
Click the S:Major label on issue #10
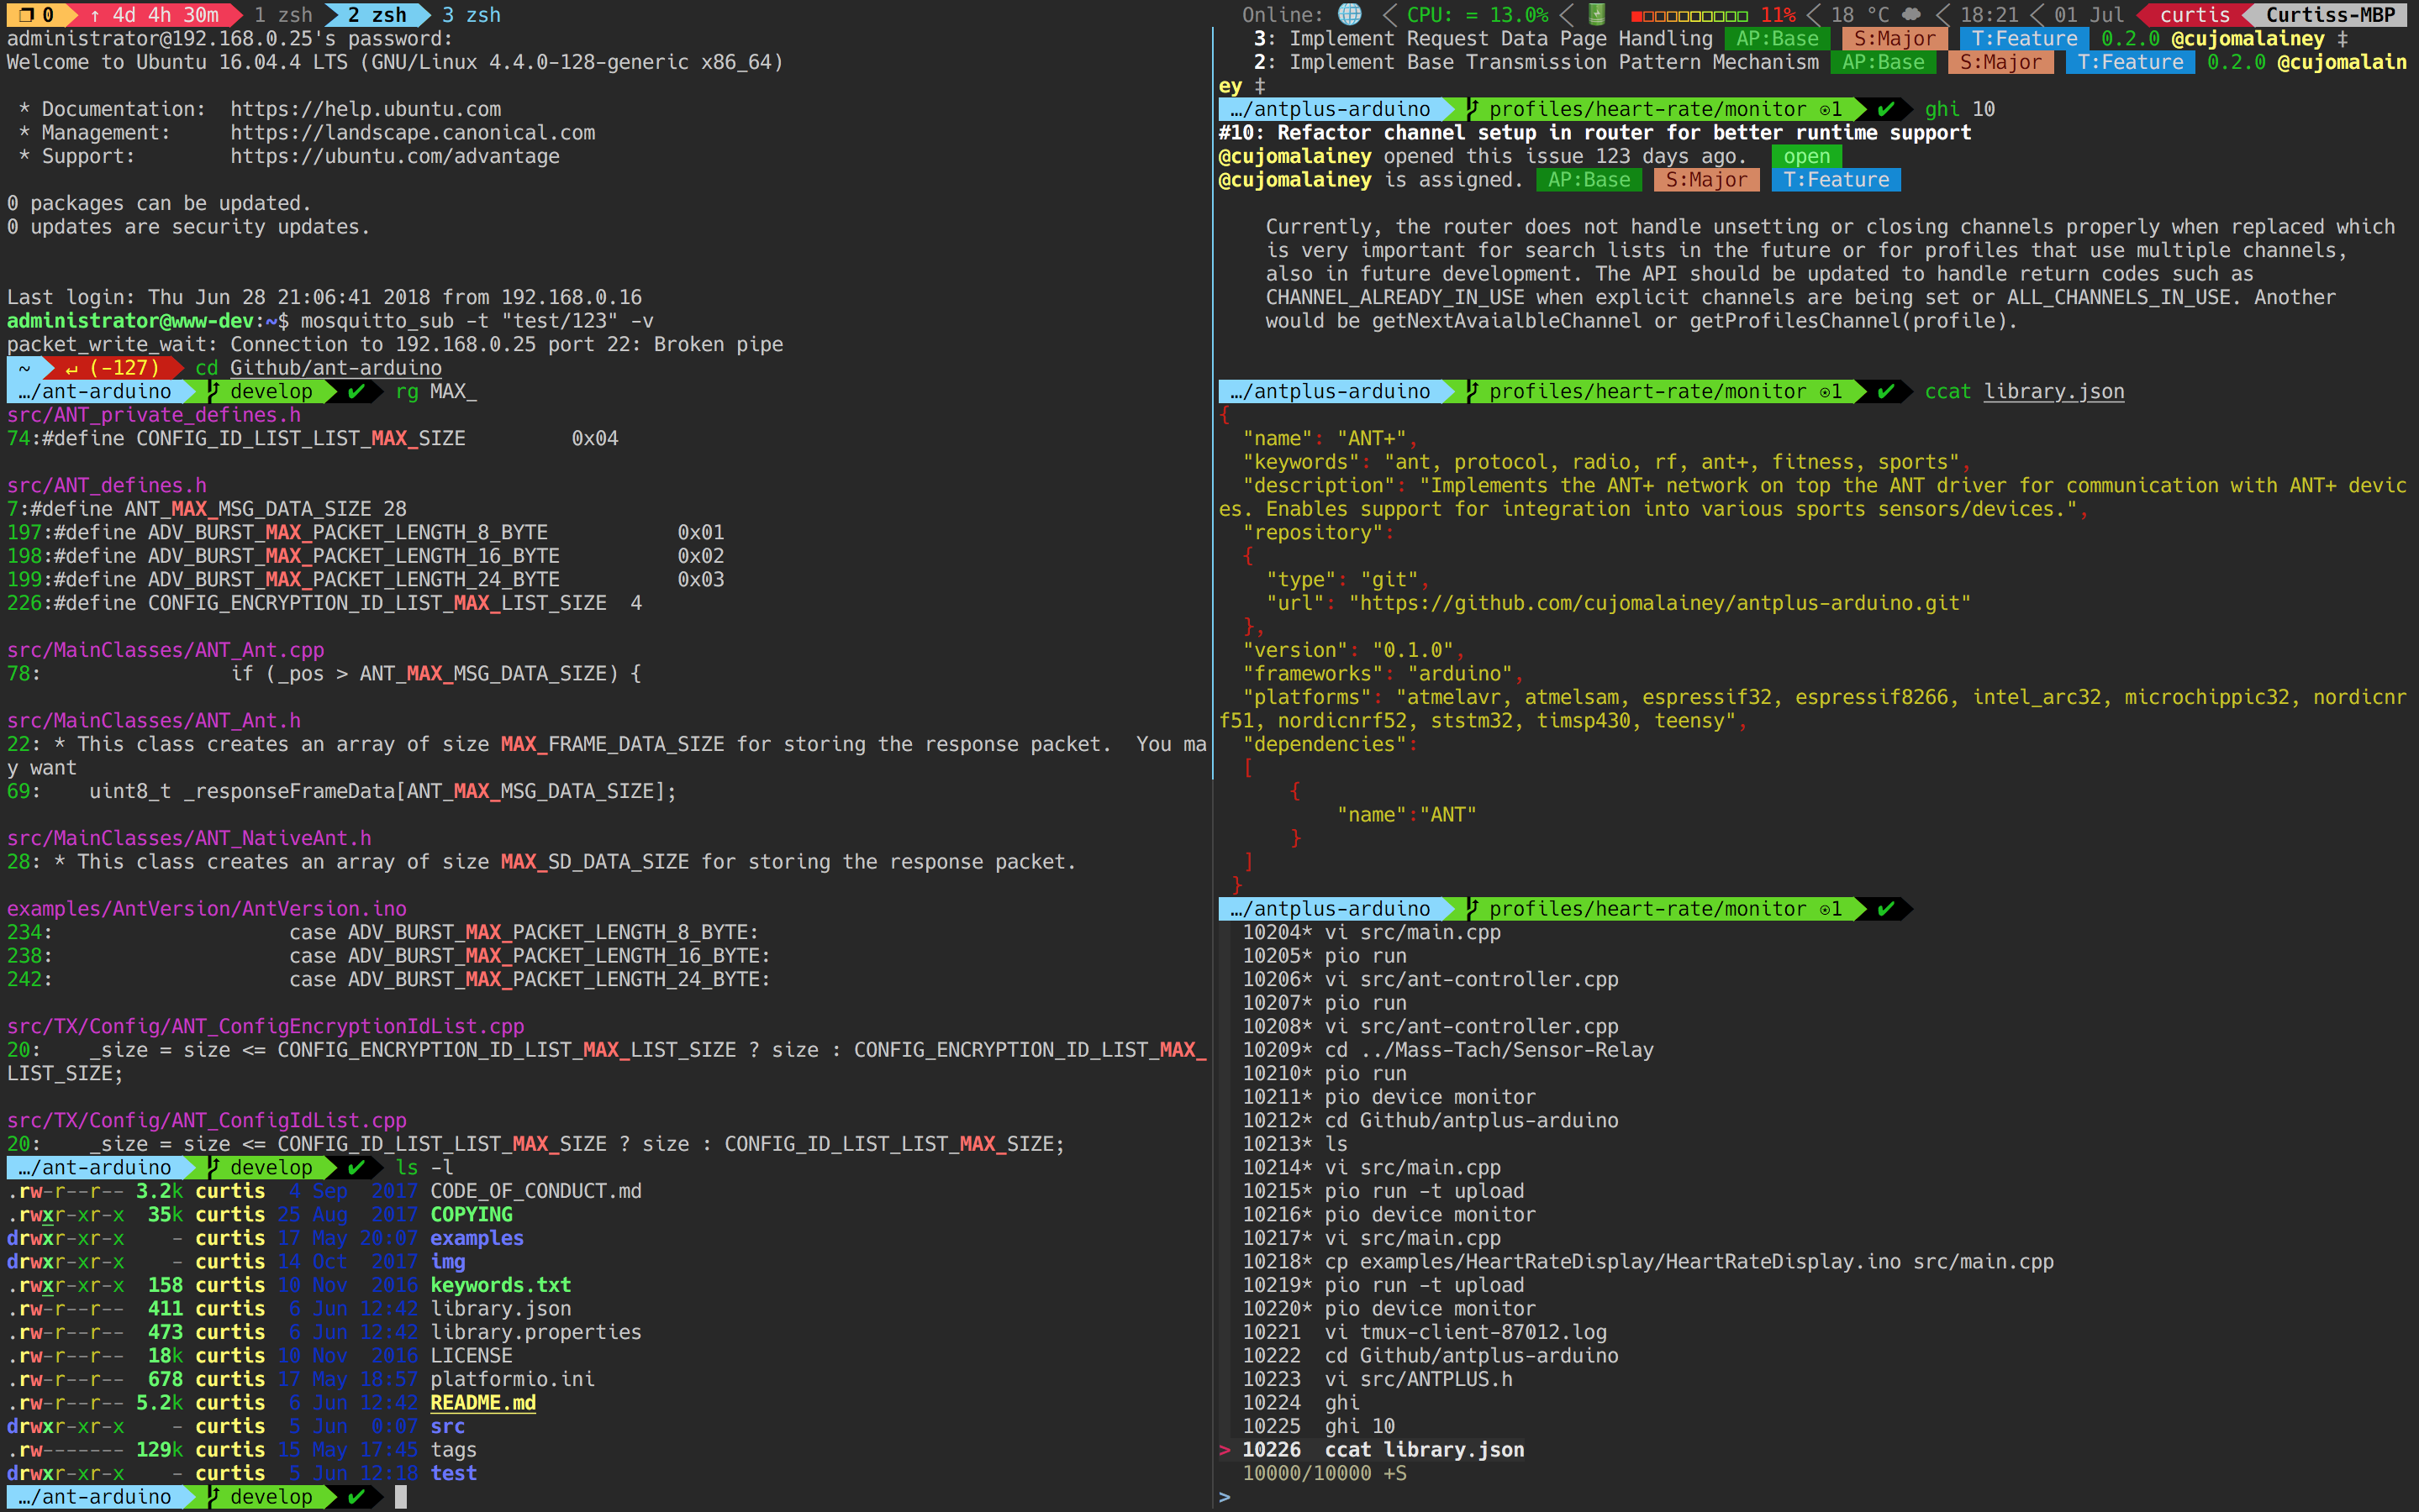pos(1707,180)
